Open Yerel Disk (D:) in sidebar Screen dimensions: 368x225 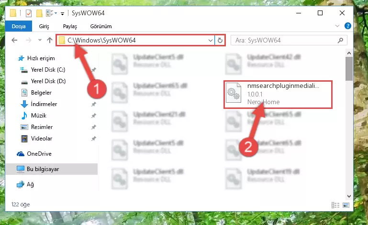(x=48, y=81)
